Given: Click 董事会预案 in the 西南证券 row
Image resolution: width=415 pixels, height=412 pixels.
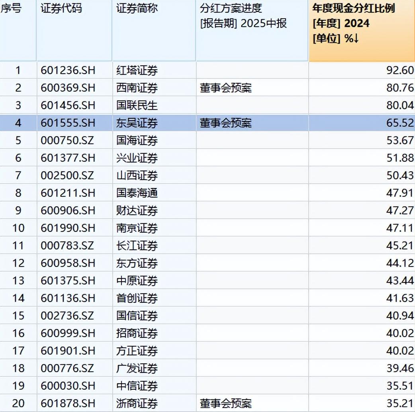Looking at the screenshot, I should [226, 88].
